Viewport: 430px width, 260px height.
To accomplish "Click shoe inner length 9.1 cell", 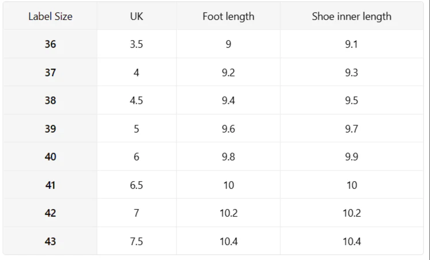I will 352,44.
